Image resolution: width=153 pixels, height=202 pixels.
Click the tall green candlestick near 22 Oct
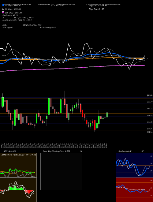click(49, 107)
